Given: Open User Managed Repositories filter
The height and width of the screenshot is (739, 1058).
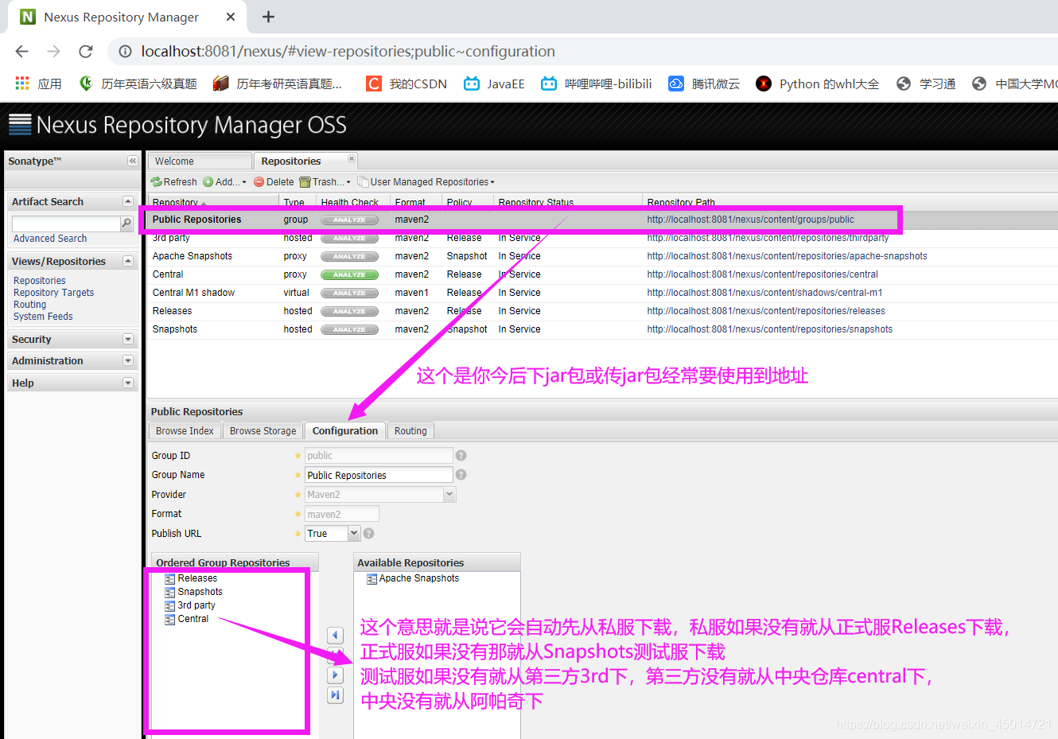Looking at the screenshot, I should point(426,182).
